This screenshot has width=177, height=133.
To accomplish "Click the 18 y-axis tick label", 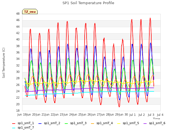I will [18, 111].
